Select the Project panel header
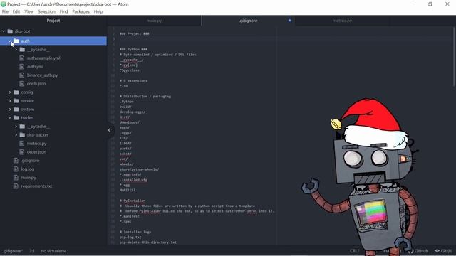 53,21
